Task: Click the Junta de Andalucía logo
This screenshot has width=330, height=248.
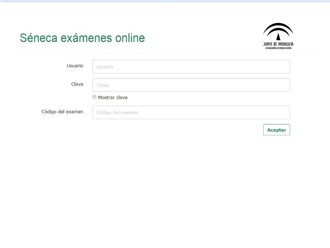Action: point(278,36)
